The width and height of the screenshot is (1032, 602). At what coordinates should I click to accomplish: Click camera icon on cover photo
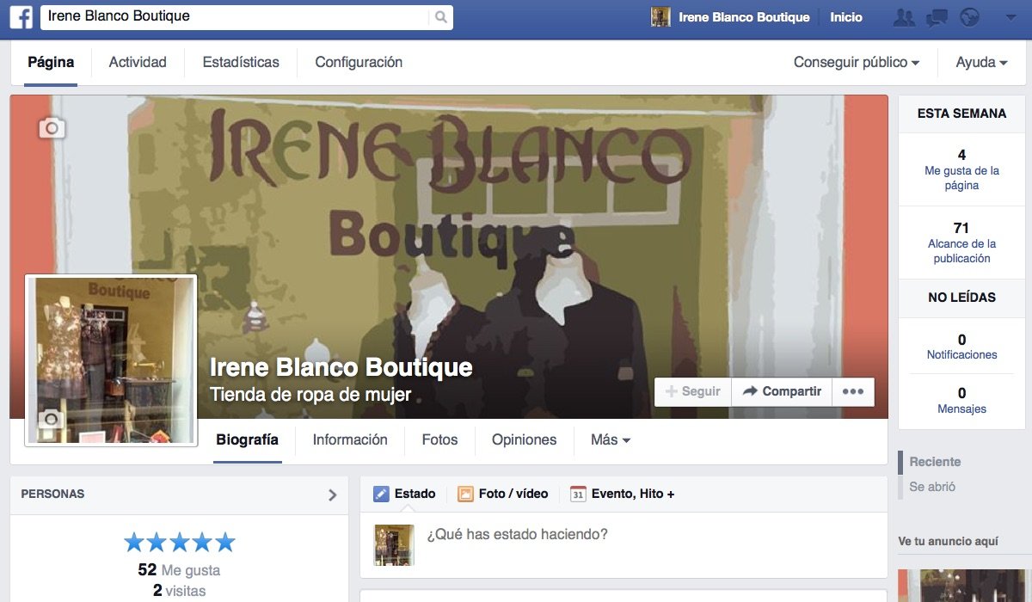pos(52,128)
